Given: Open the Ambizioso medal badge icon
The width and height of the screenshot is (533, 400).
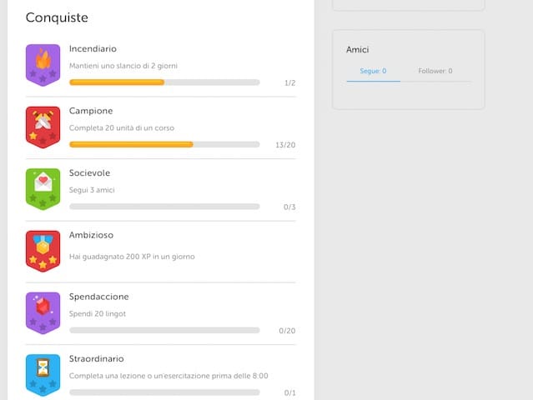Looking at the screenshot, I should [x=43, y=251].
